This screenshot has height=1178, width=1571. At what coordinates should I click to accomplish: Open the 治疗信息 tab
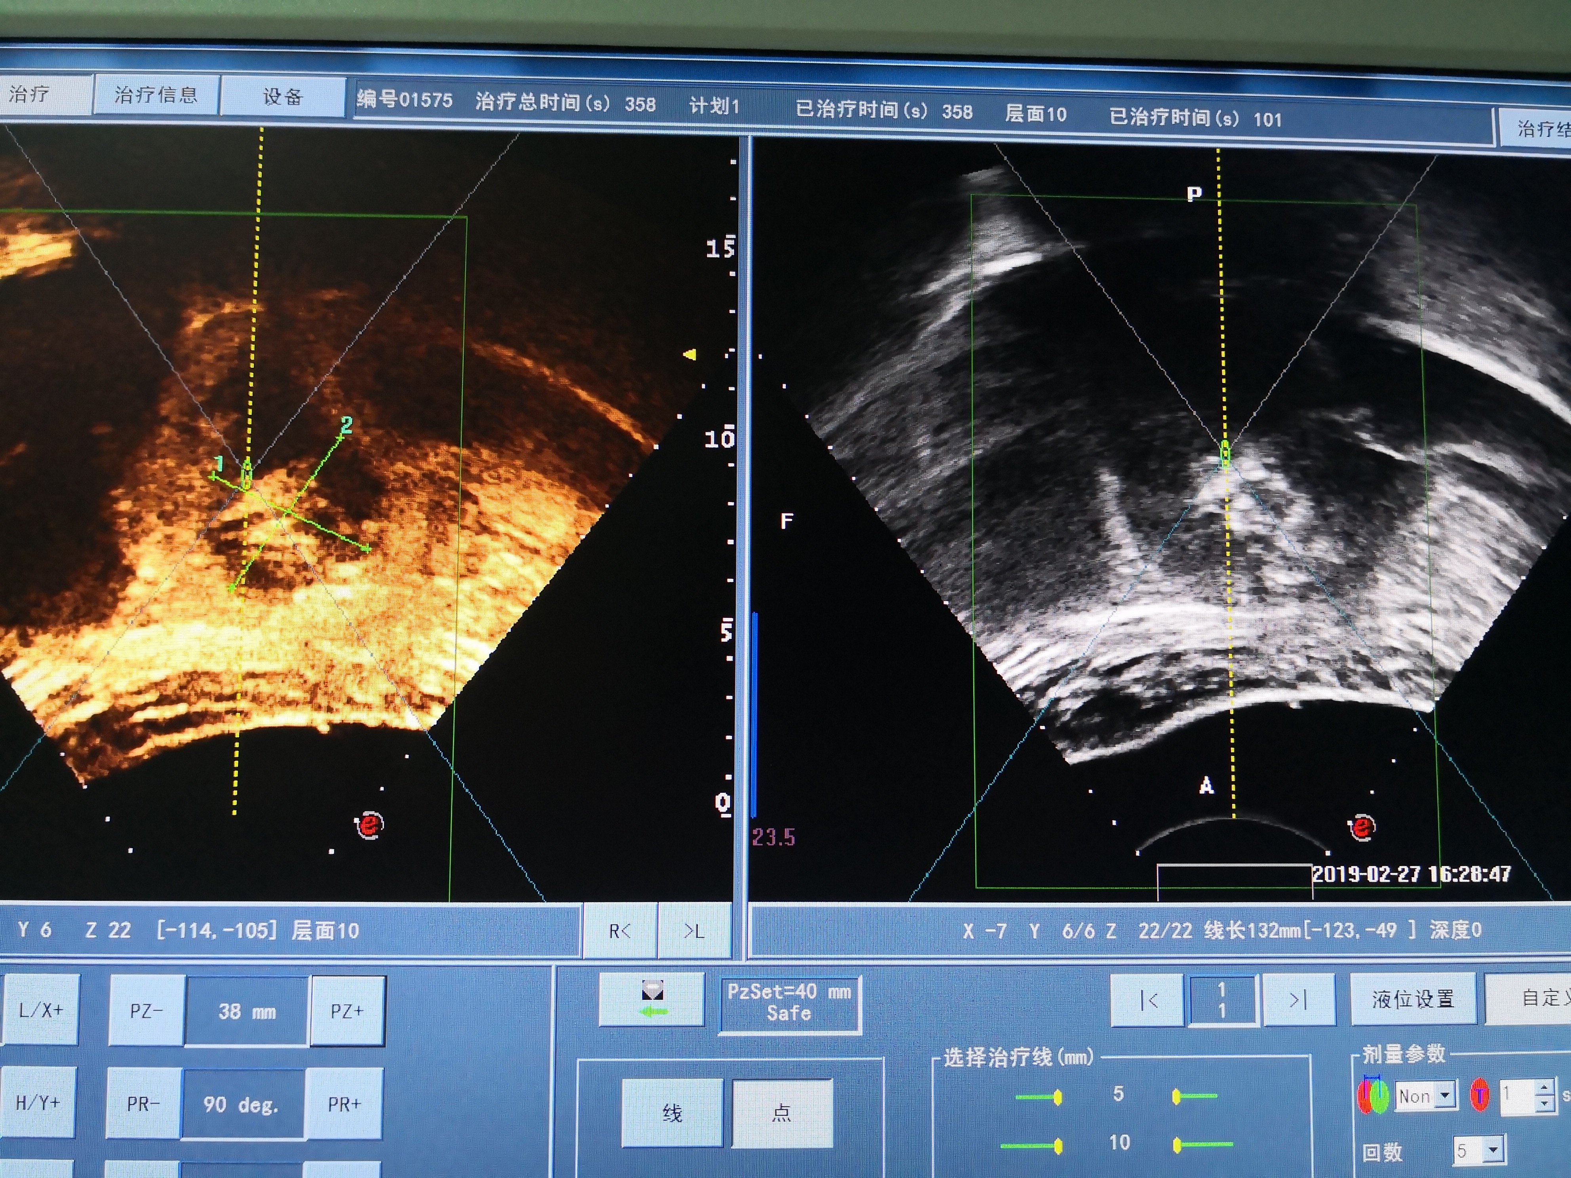(156, 95)
